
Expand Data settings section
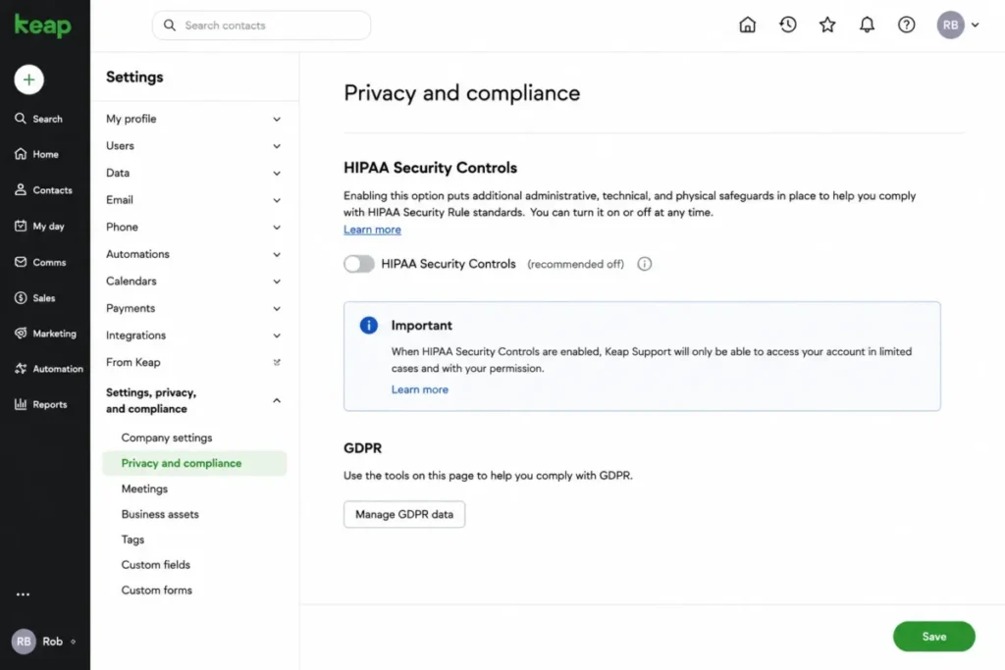click(194, 173)
